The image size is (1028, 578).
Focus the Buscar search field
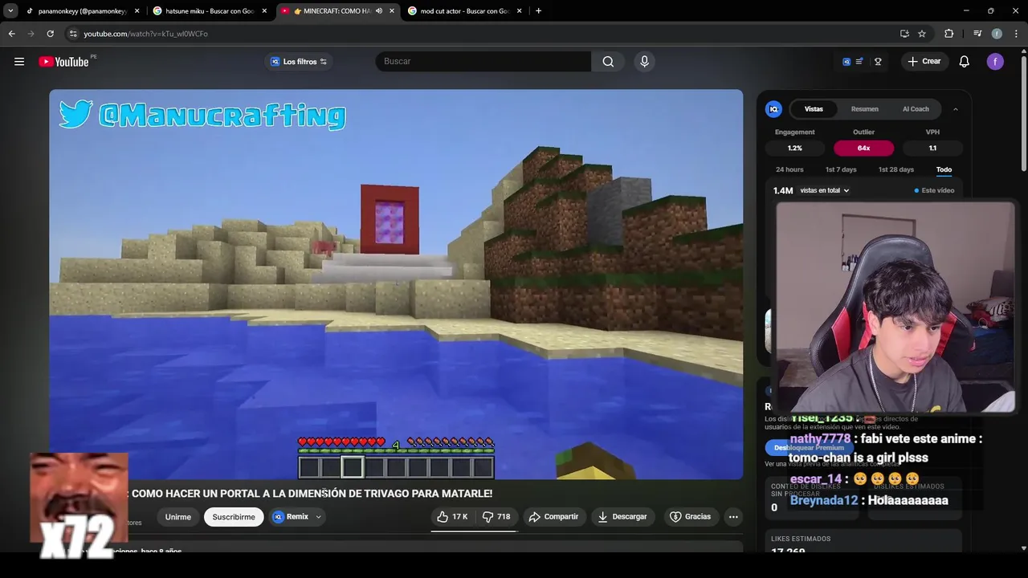pyautogui.click(x=483, y=62)
